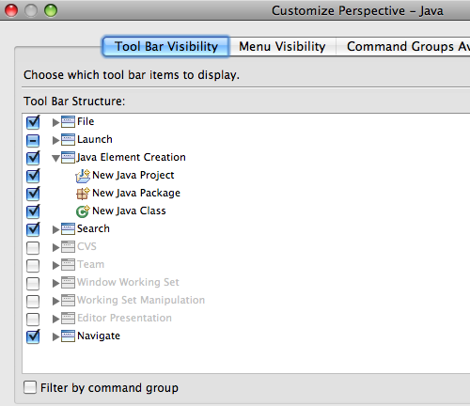The width and height of the screenshot is (470, 406).
Task: Click the Search toolbar group icon
Action: (x=68, y=229)
